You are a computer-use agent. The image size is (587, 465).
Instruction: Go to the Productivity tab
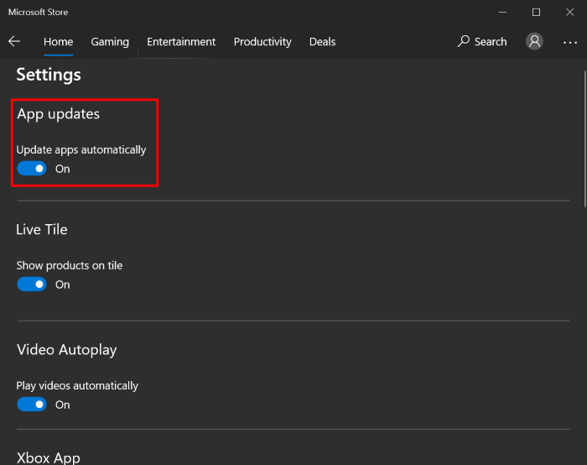(262, 41)
